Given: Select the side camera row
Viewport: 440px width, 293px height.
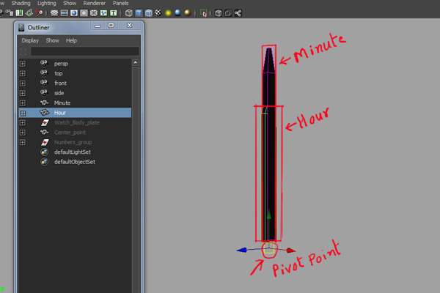Looking at the screenshot, I should coord(75,93).
